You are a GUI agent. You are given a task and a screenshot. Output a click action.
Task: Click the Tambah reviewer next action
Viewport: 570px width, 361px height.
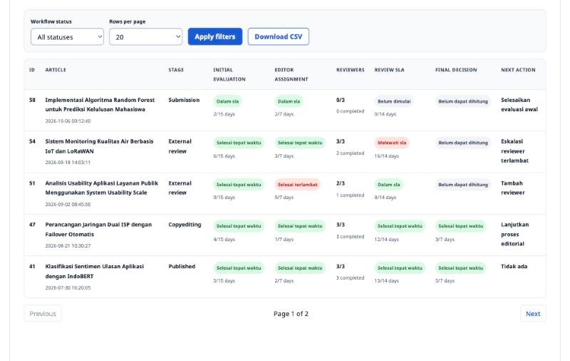pos(512,188)
